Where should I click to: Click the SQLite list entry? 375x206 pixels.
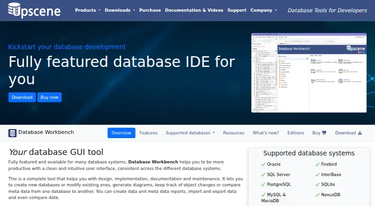pos(328,184)
